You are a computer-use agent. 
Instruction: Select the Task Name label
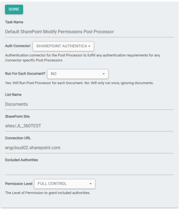click(x=14, y=22)
